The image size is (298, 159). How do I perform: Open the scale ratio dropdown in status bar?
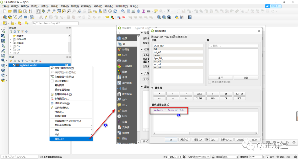tap(208, 157)
